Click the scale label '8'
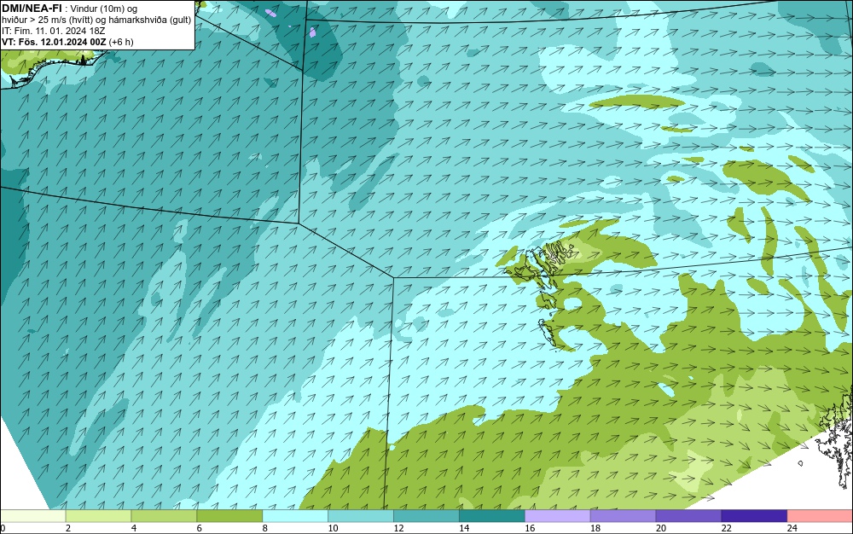This screenshot has height=534, width=853. 265,528
